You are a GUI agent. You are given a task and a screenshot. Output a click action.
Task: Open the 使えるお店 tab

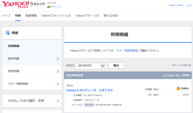click(111, 15)
